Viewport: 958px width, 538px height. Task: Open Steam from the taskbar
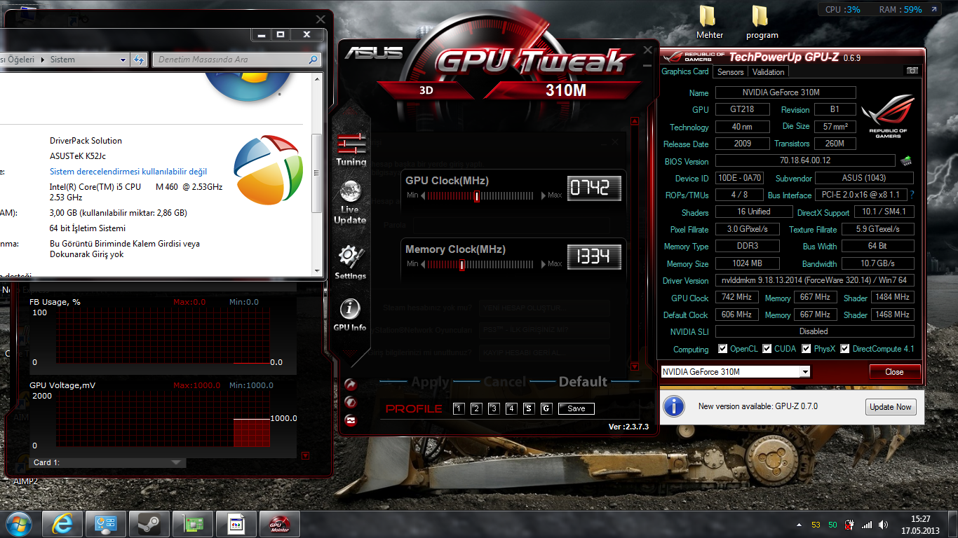click(149, 523)
